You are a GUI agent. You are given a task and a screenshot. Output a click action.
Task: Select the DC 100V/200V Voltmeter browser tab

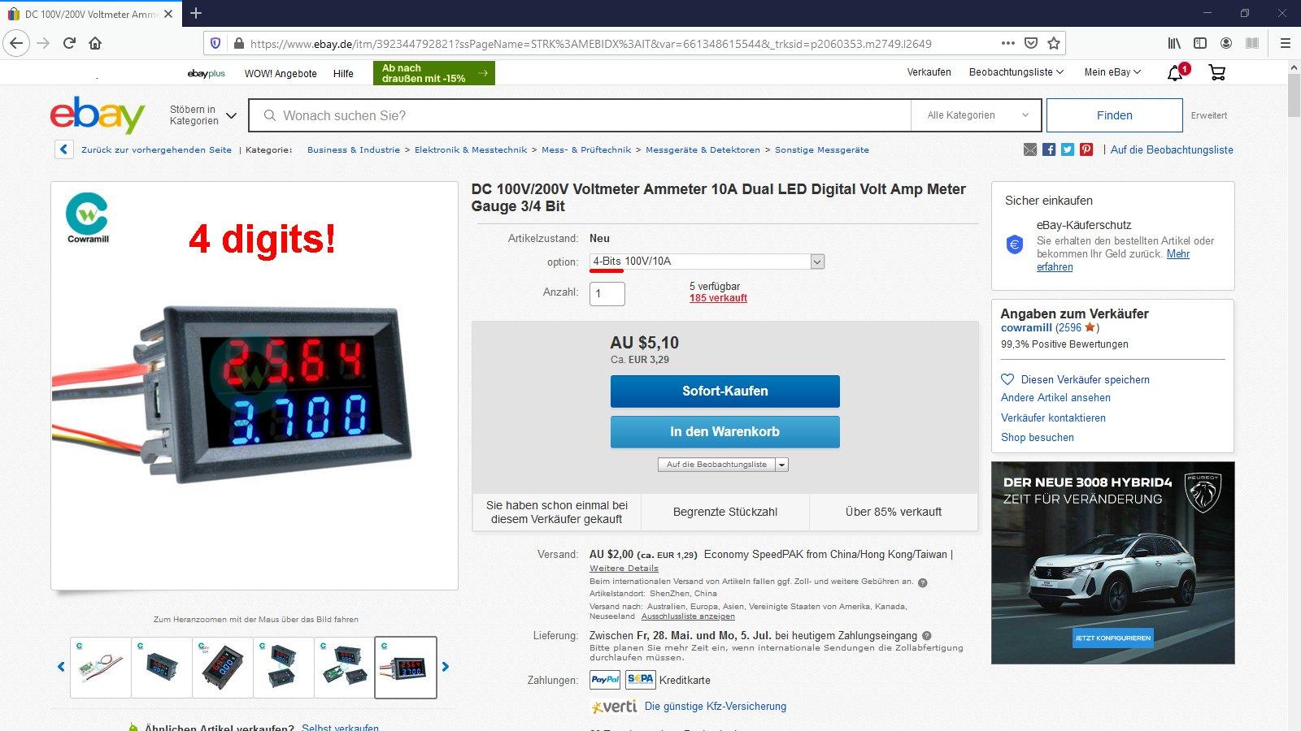click(90, 14)
